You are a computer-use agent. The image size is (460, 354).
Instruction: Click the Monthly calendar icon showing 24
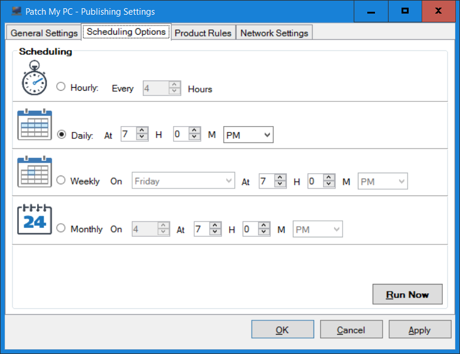tap(35, 219)
